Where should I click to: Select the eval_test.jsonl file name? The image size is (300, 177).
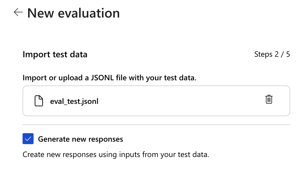(x=74, y=101)
